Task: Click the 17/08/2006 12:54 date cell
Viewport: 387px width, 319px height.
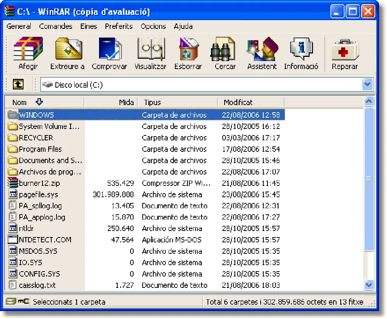Action: [x=251, y=149]
